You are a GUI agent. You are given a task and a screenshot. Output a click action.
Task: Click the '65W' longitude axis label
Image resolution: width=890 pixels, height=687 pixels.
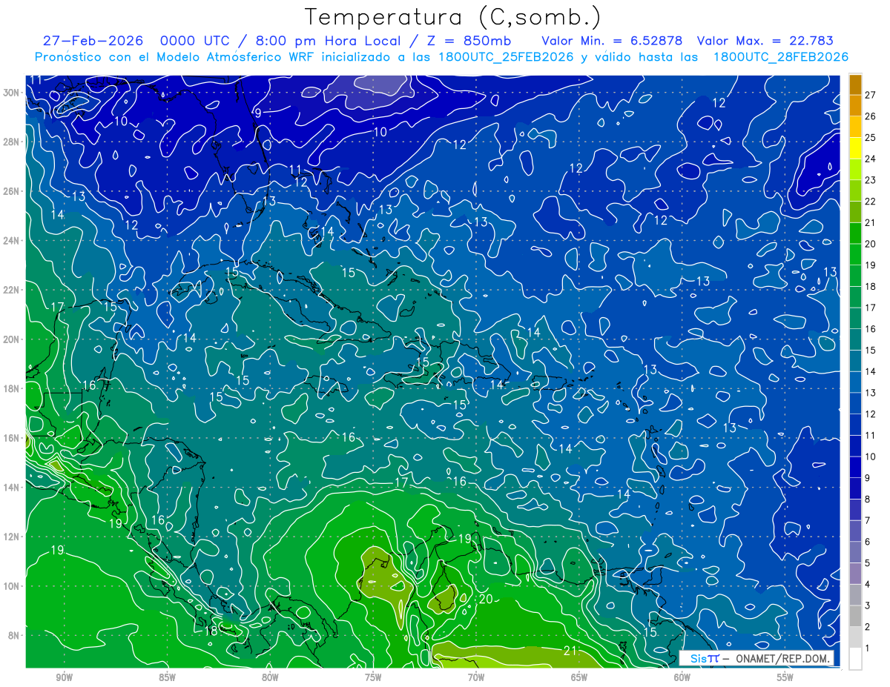(x=579, y=677)
